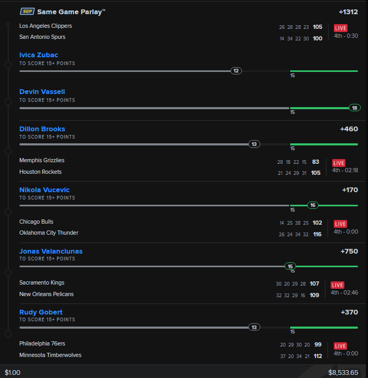Click the Pelicans total score 109

coord(314,295)
